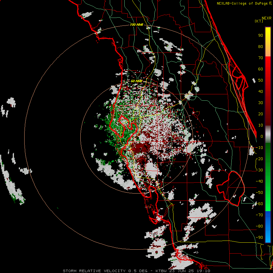Click the -90 knot scale label
Screen dimensions: 273x273
(259, 238)
